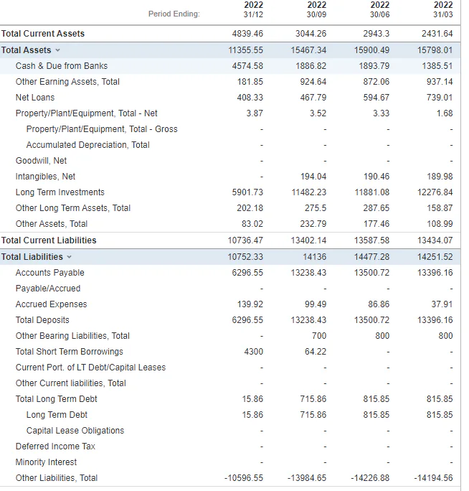The width and height of the screenshot is (469, 491).
Task: Select the Total Current Assets row label
Action: point(43,34)
